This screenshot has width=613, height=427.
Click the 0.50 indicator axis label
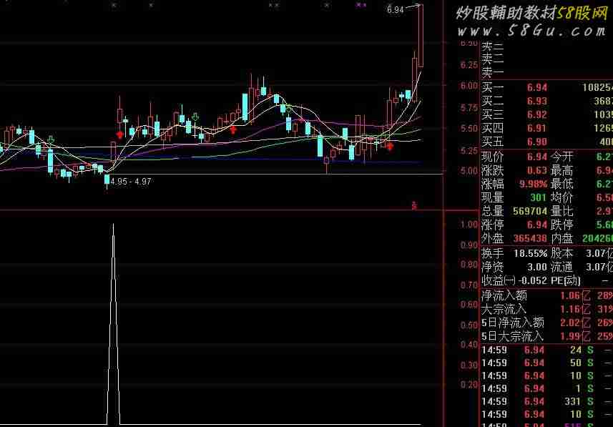(x=469, y=325)
